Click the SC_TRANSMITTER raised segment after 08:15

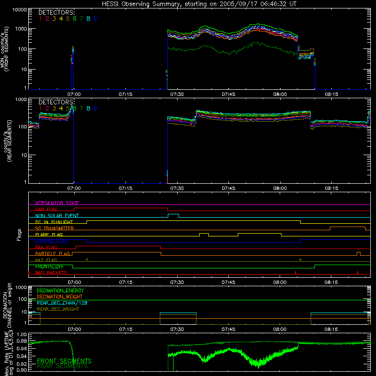click(347, 228)
